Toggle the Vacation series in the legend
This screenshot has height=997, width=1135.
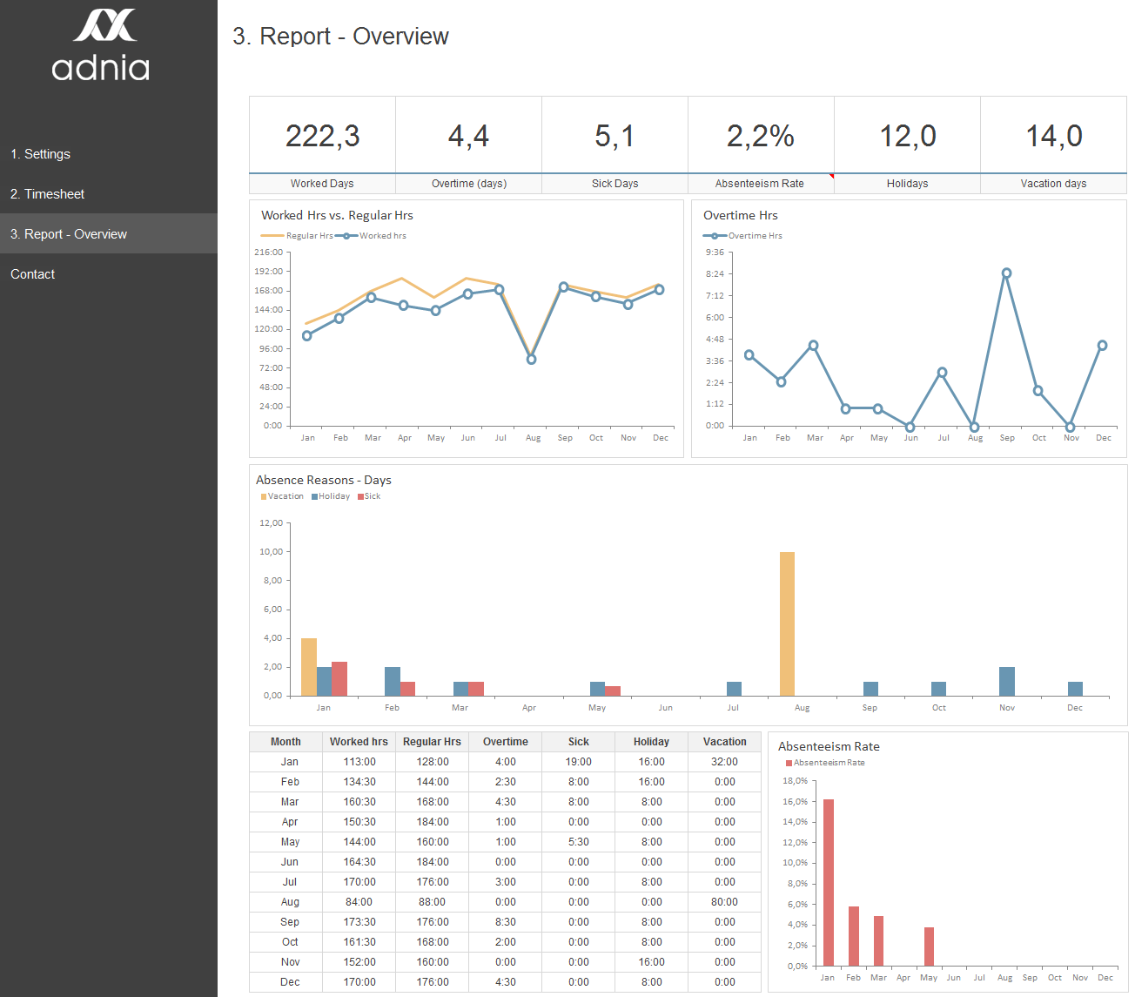point(281,495)
